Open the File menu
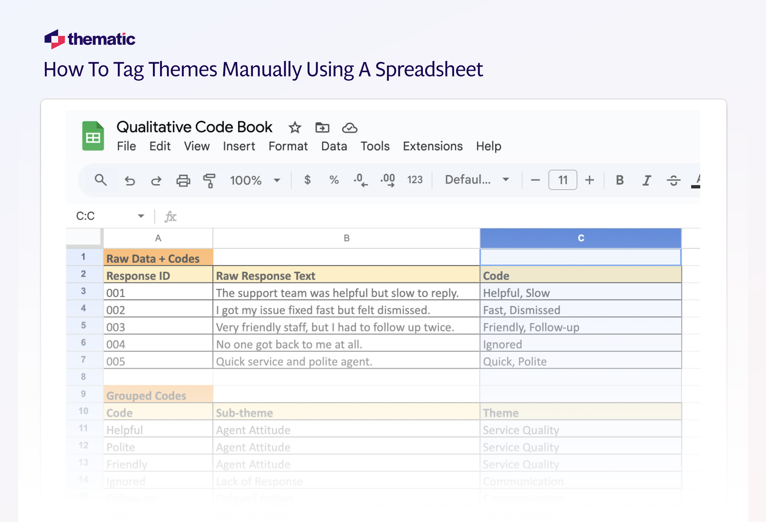This screenshot has height=522, width=766. (126, 146)
